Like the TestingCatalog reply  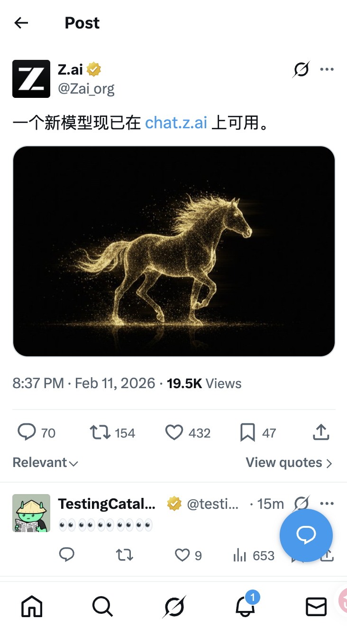(x=183, y=555)
